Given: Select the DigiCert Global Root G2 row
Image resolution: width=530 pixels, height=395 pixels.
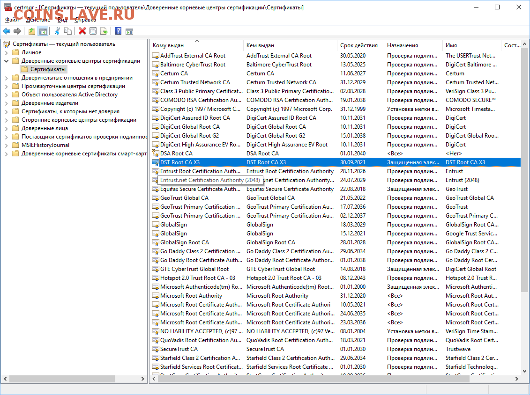Looking at the screenshot, I should (335, 136).
